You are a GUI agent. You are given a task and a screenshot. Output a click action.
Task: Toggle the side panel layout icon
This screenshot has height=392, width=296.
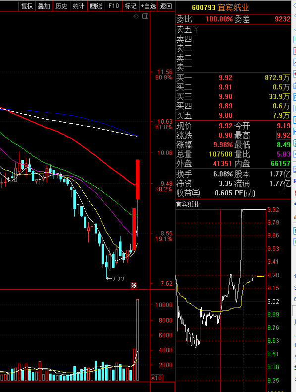(x=145, y=16)
